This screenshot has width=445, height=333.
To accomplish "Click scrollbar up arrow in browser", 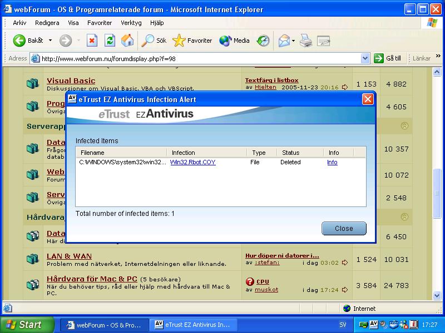I will point(437,72).
